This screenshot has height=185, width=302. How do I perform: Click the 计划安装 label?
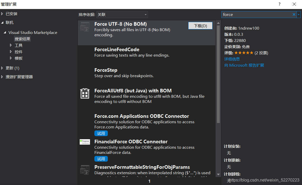point(232,146)
